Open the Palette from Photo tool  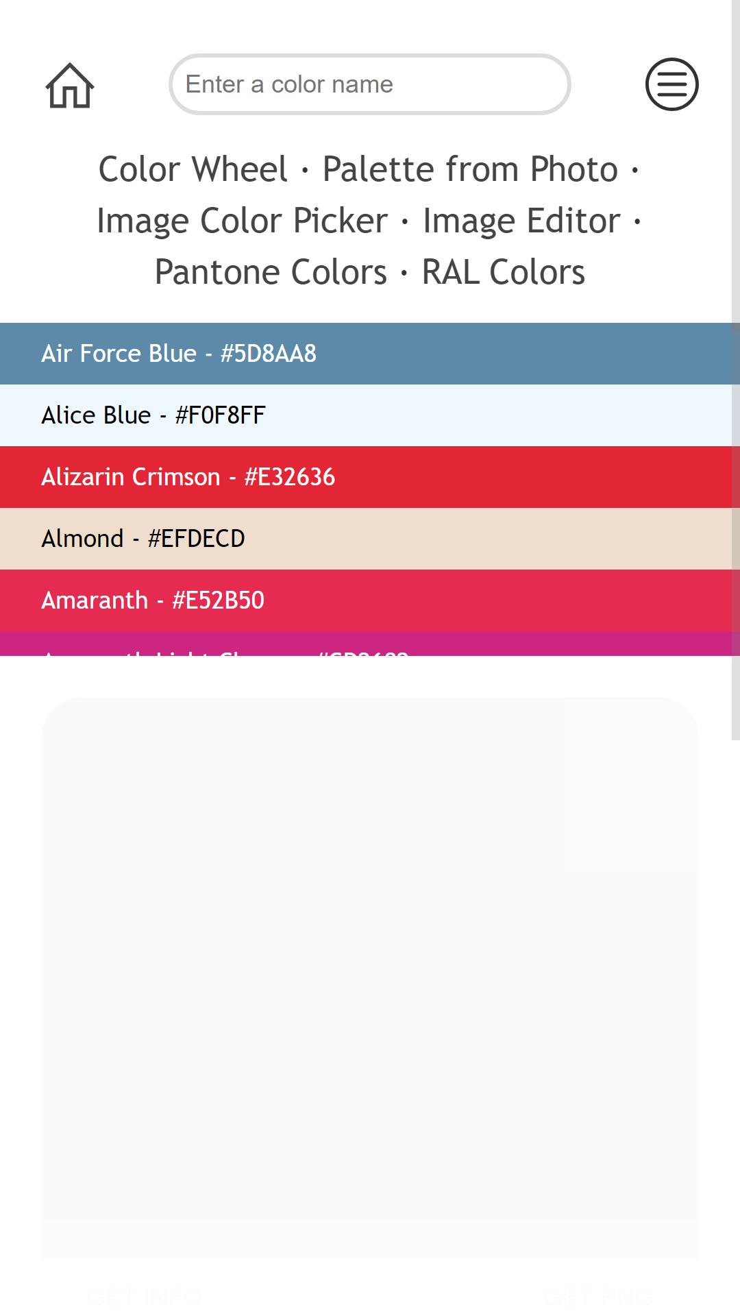click(470, 169)
